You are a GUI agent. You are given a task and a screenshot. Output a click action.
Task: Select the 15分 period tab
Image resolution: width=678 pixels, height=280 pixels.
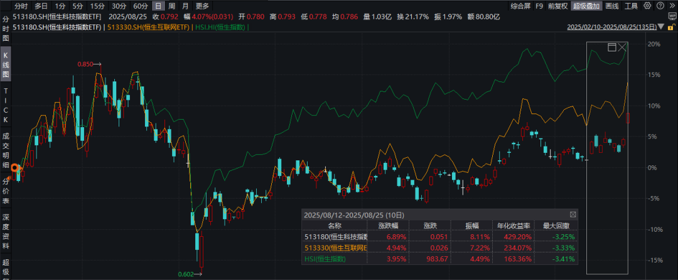point(97,6)
